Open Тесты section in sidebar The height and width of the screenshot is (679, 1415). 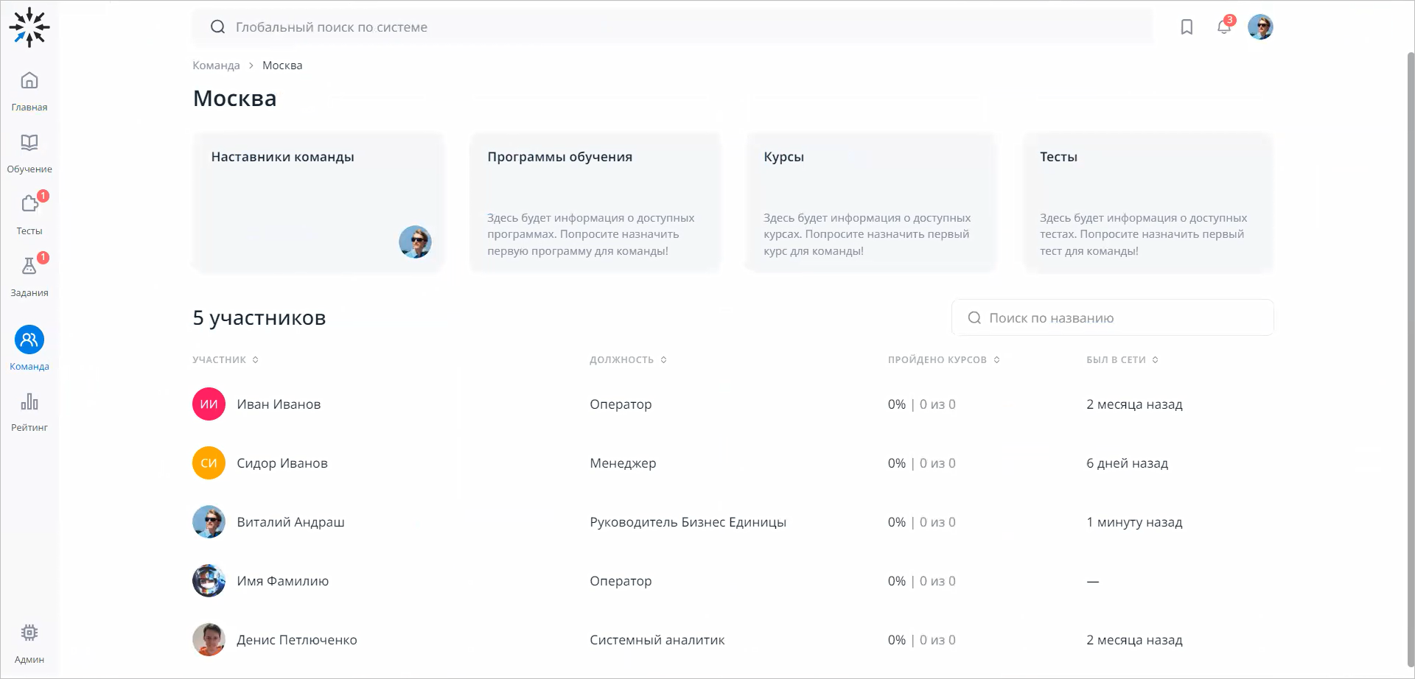pyautogui.click(x=29, y=214)
